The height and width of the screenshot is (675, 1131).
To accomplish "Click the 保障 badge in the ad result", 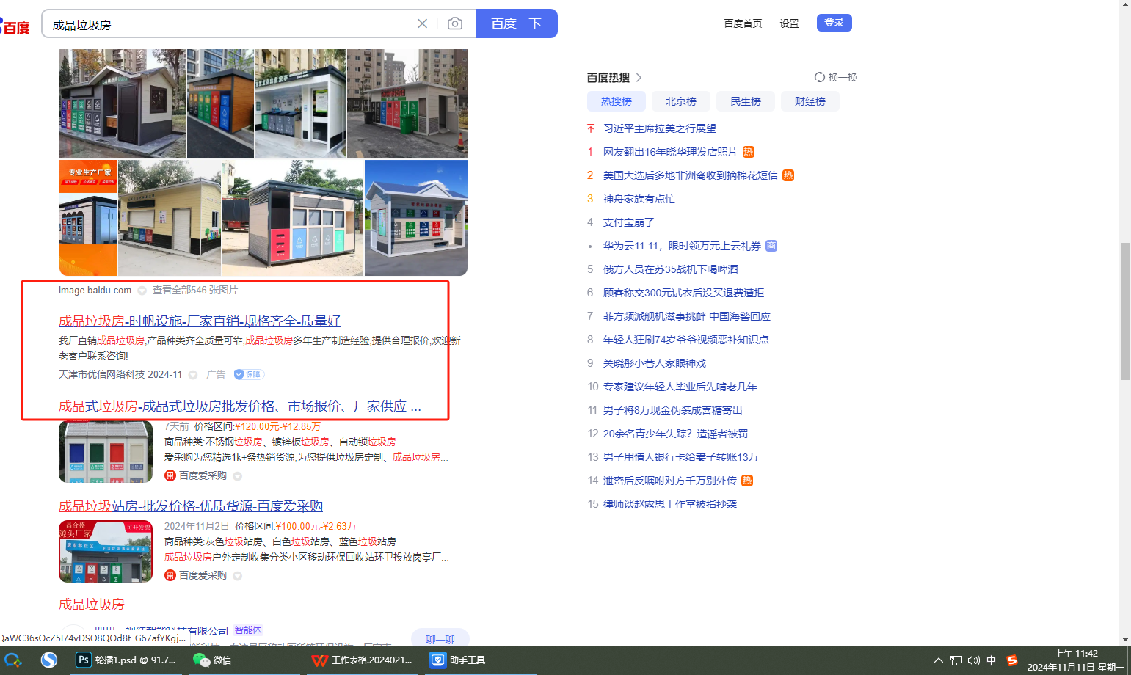I will click(249, 374).
